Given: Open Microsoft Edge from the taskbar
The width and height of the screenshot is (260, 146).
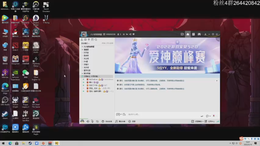Looking at the screenshot, I should [x=10, y=143].
